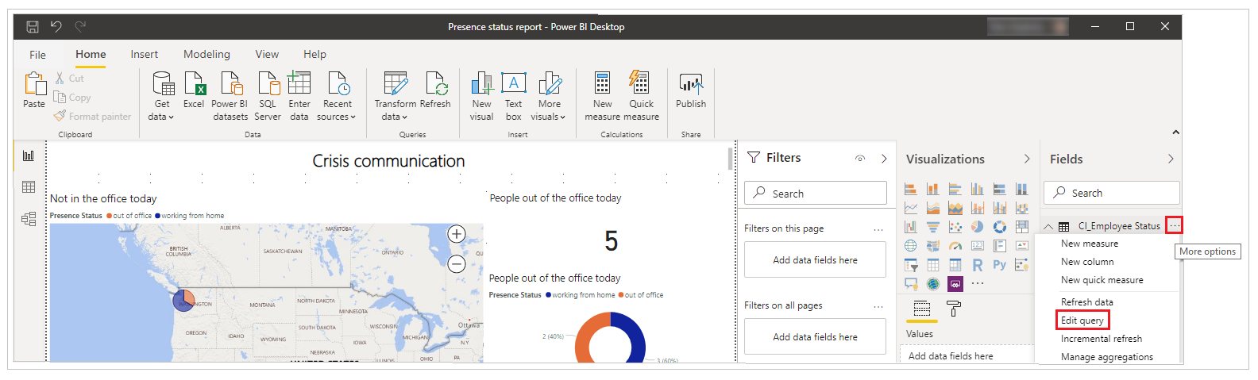
Task: Open the Transform data dropdown
Action: click(395, 96)
